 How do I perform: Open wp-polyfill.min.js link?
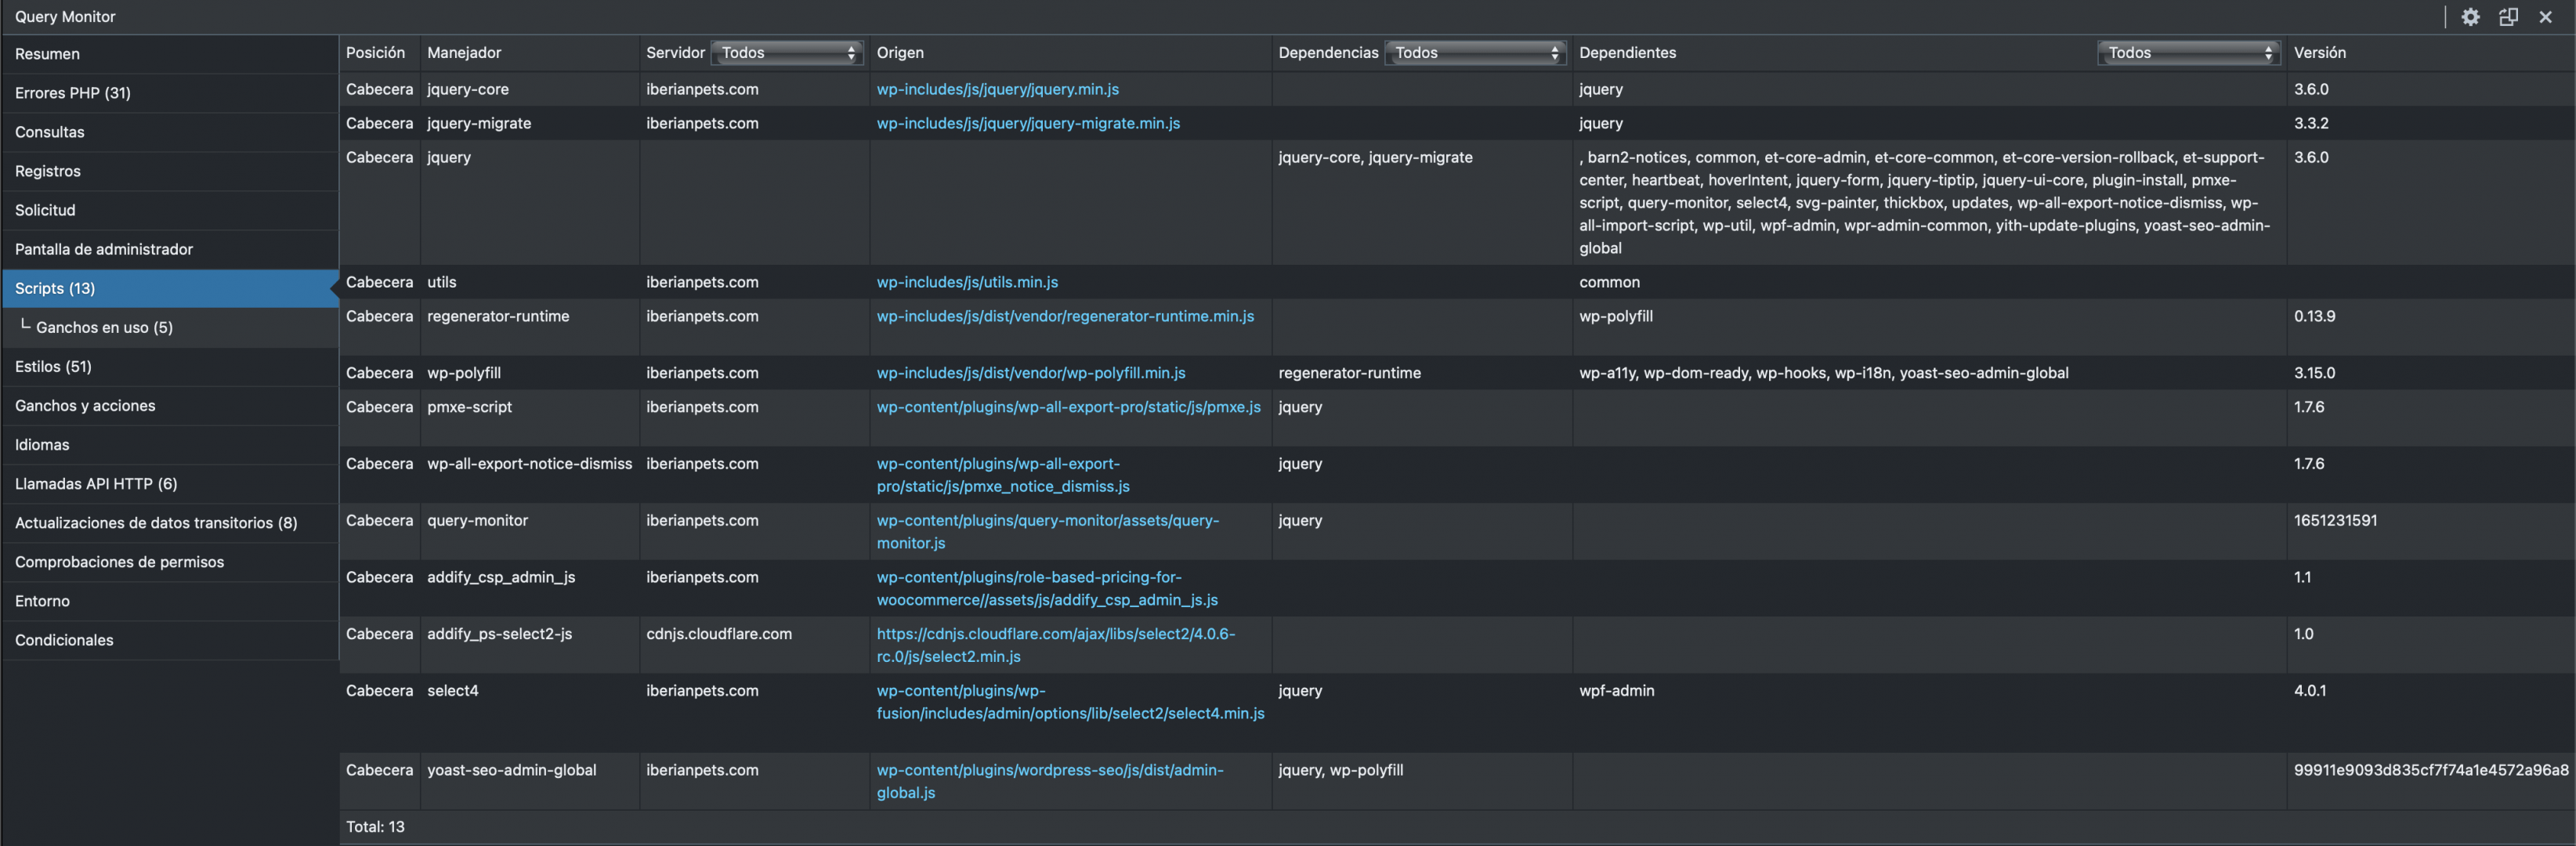click(x=1031, y=373)
